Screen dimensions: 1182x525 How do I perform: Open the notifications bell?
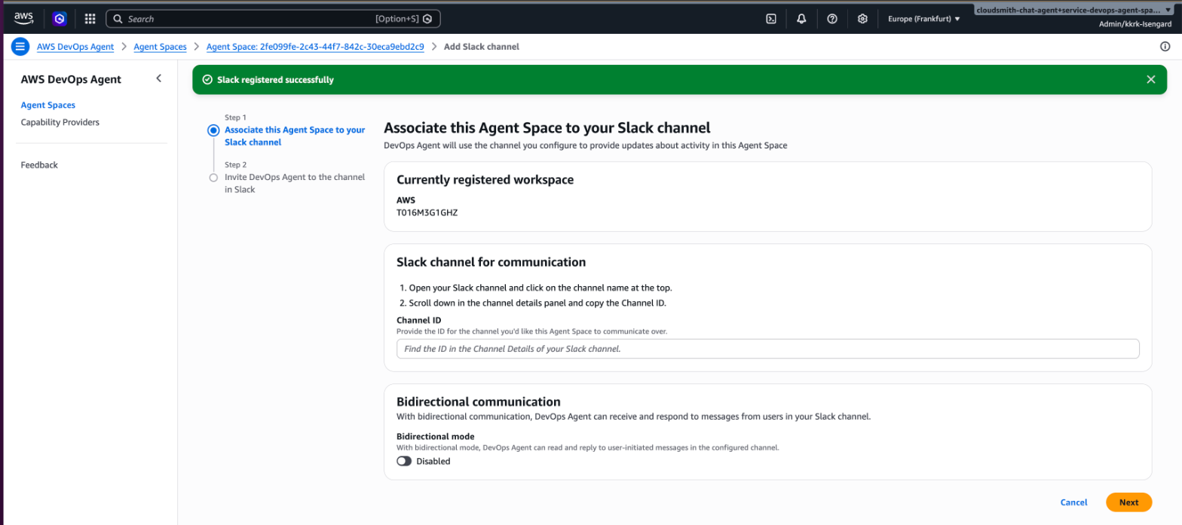click(801, 19)
